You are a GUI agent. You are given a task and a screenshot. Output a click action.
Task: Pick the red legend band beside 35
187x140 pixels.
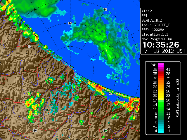coord(161,74)
